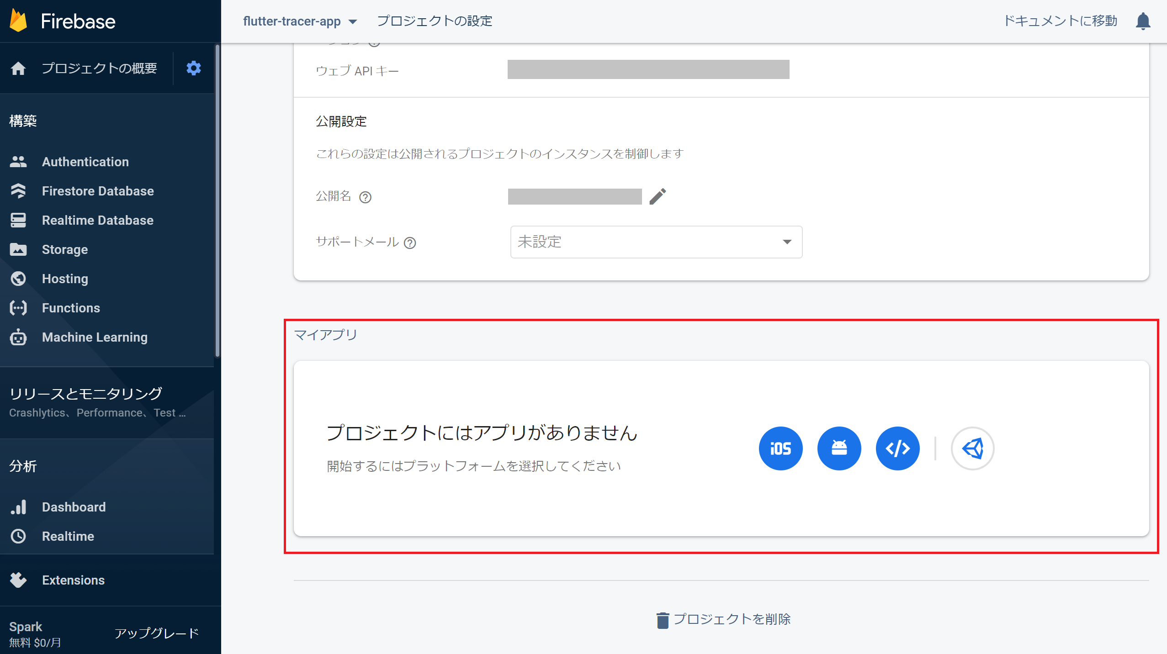Add an iOS app to project
Screen dimensions: 1167x654
pos(780,448)
